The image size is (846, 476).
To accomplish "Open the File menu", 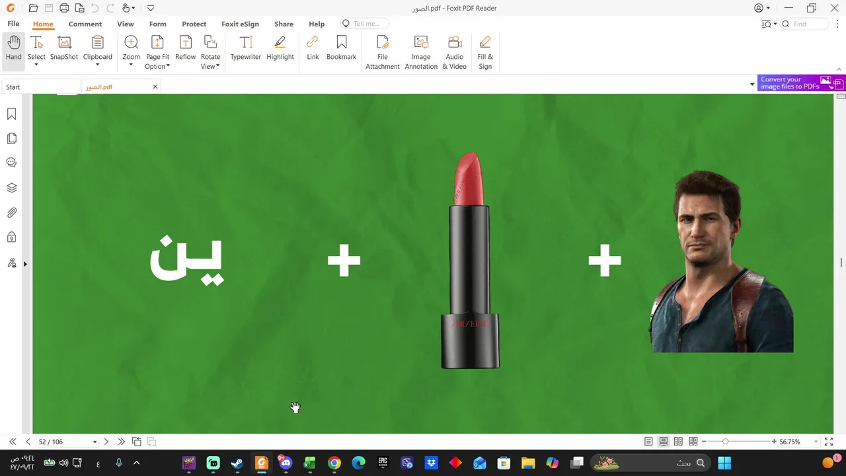I will 13,24.
